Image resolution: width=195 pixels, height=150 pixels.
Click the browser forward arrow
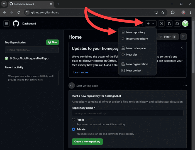pyautogui.click(x=12, y=13)
